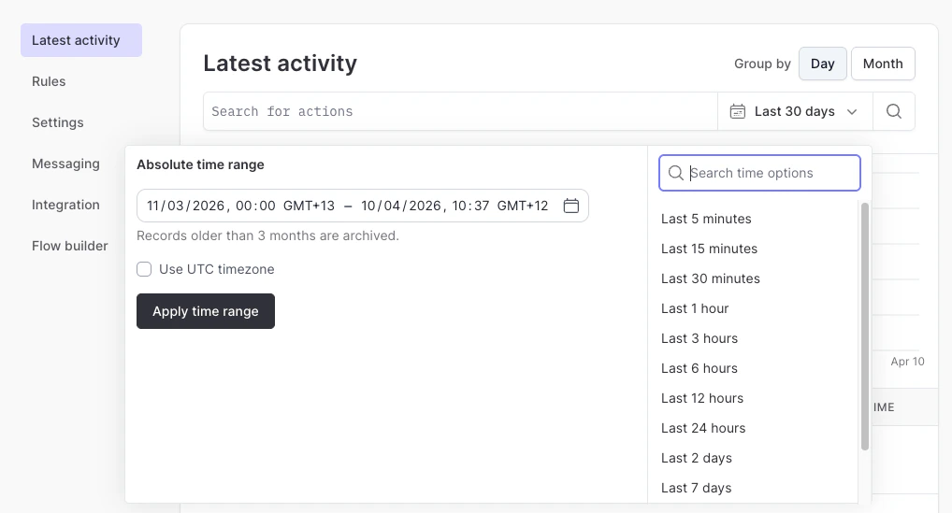Click the archived records notice text
This screenshot has width=952, height=513.
[267, 235]
